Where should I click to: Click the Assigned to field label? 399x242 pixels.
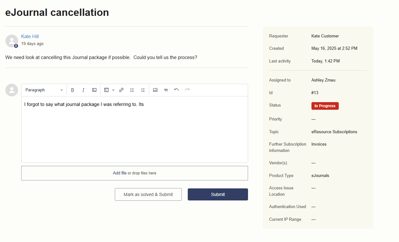pos(280,80)
